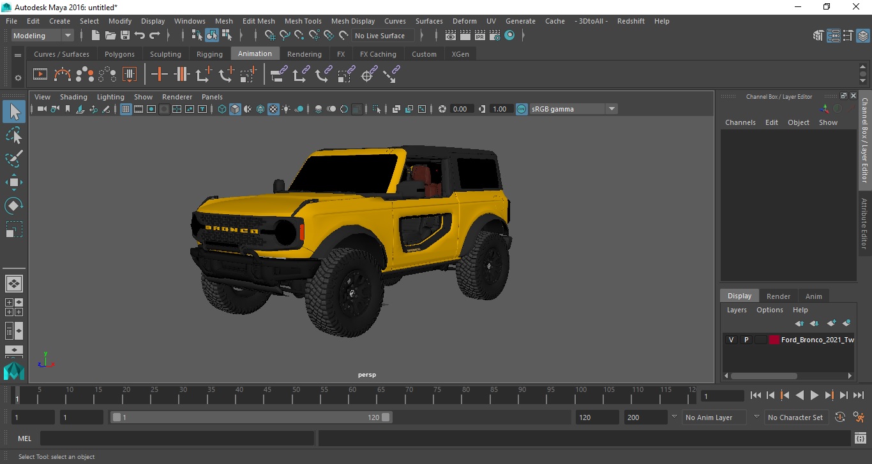Select the Scale tool in the toolbox
872x464 pixels.
14,229
